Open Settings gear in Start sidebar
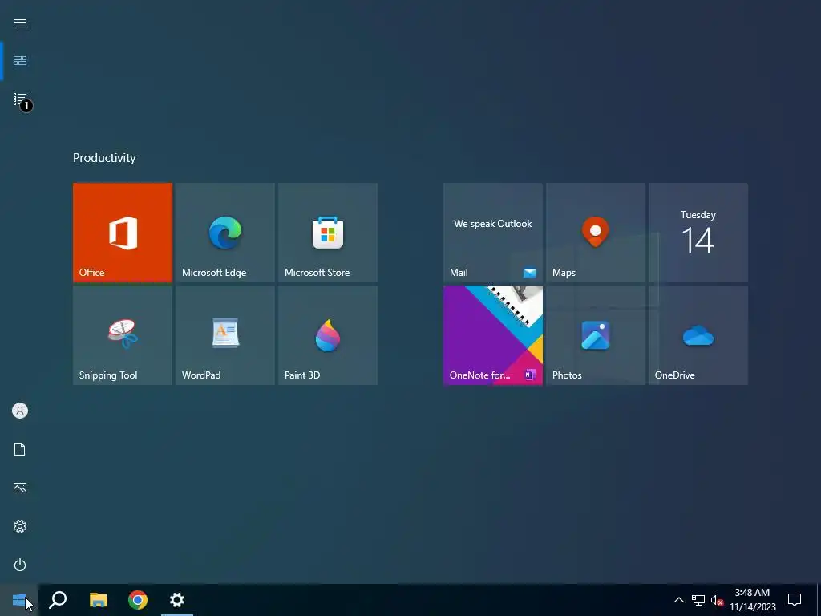Image resolution: width=821 pixels, height=616 pixels. (x=20, y=526)
